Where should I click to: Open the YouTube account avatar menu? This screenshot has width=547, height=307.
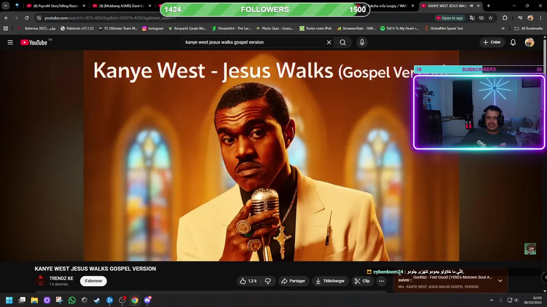click(529, 42)
